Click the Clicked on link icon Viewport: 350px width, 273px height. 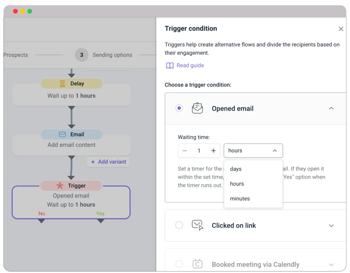[197, 225]
